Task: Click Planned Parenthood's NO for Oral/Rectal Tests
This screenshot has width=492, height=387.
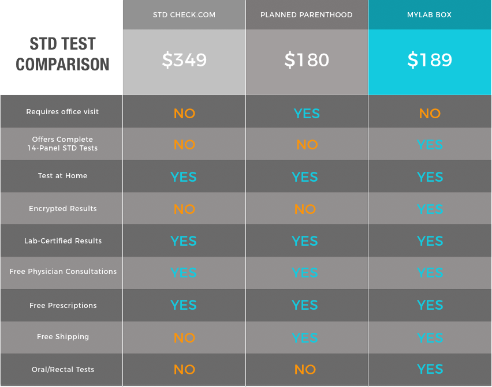Action: coord(305,370)
